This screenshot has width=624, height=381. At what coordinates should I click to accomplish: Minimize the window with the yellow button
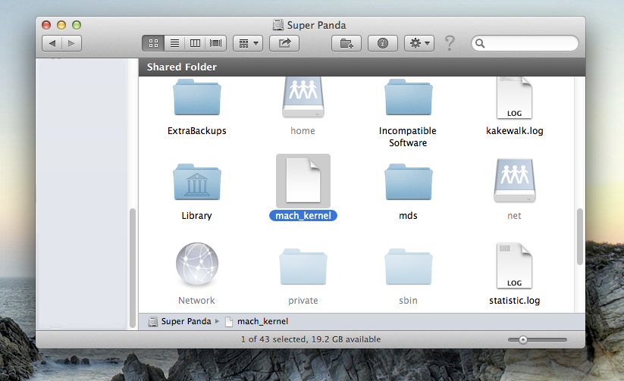pyautogui.click(x=61, y=25)
